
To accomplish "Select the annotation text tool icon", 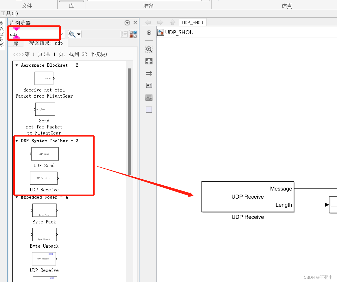I will [149, 85].
